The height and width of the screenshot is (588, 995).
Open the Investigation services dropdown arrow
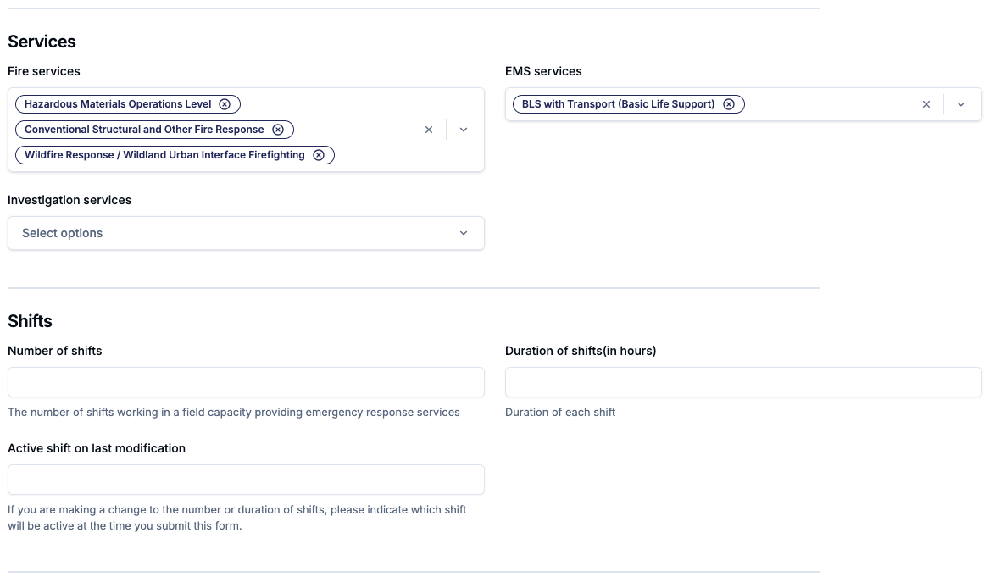464,233
